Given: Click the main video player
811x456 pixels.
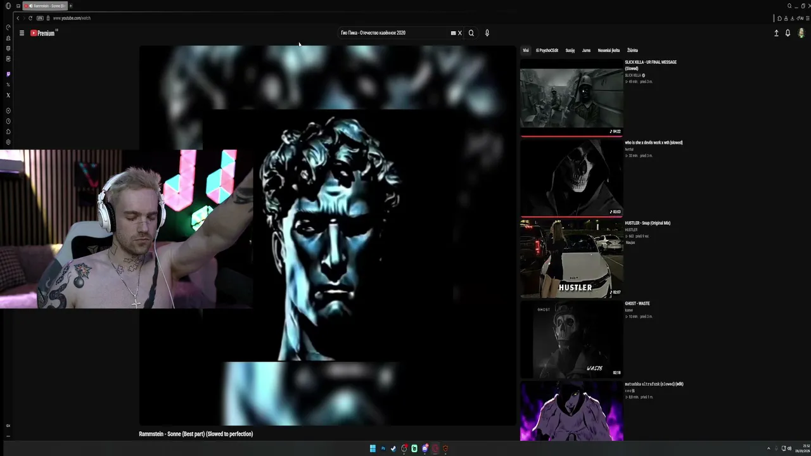Looking at the screenshot, I should click(328, 236).
